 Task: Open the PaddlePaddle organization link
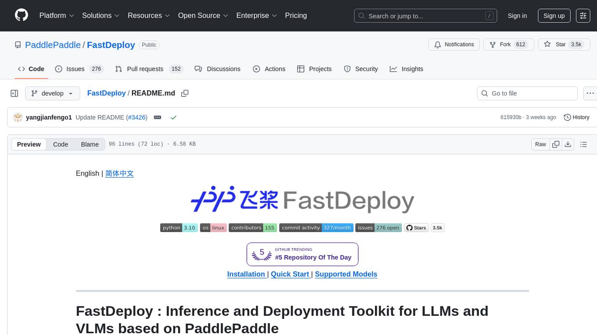(x=53, y=45)
